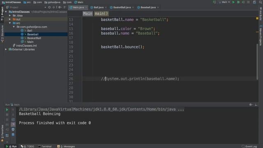Click the up-stack-trace arrow in Run panel

tap(13, 110)
